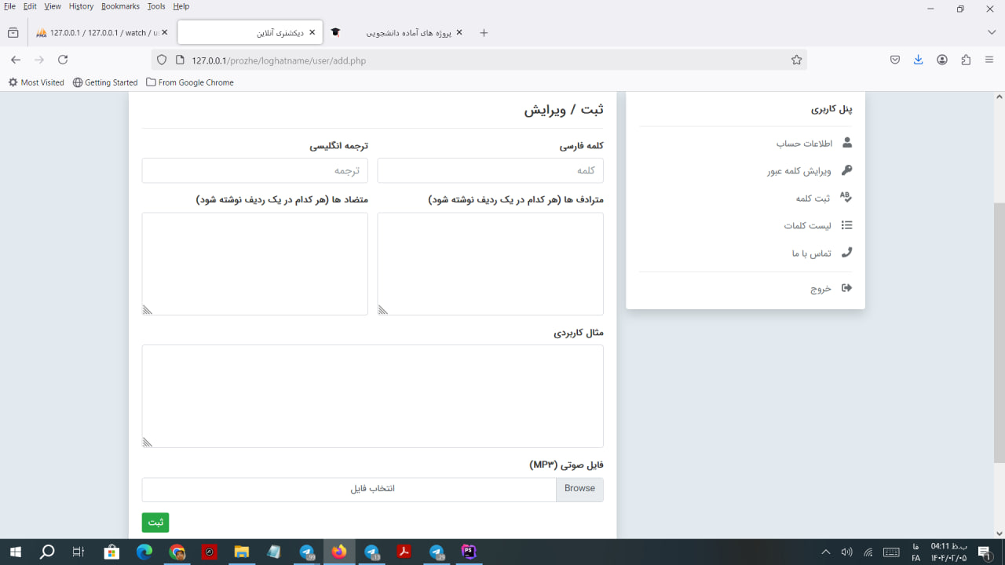The width and height of the screenshot is (1005, 565).
Task: Click the key icon beside ویرایش کلمه عبور
Action: 846,170
